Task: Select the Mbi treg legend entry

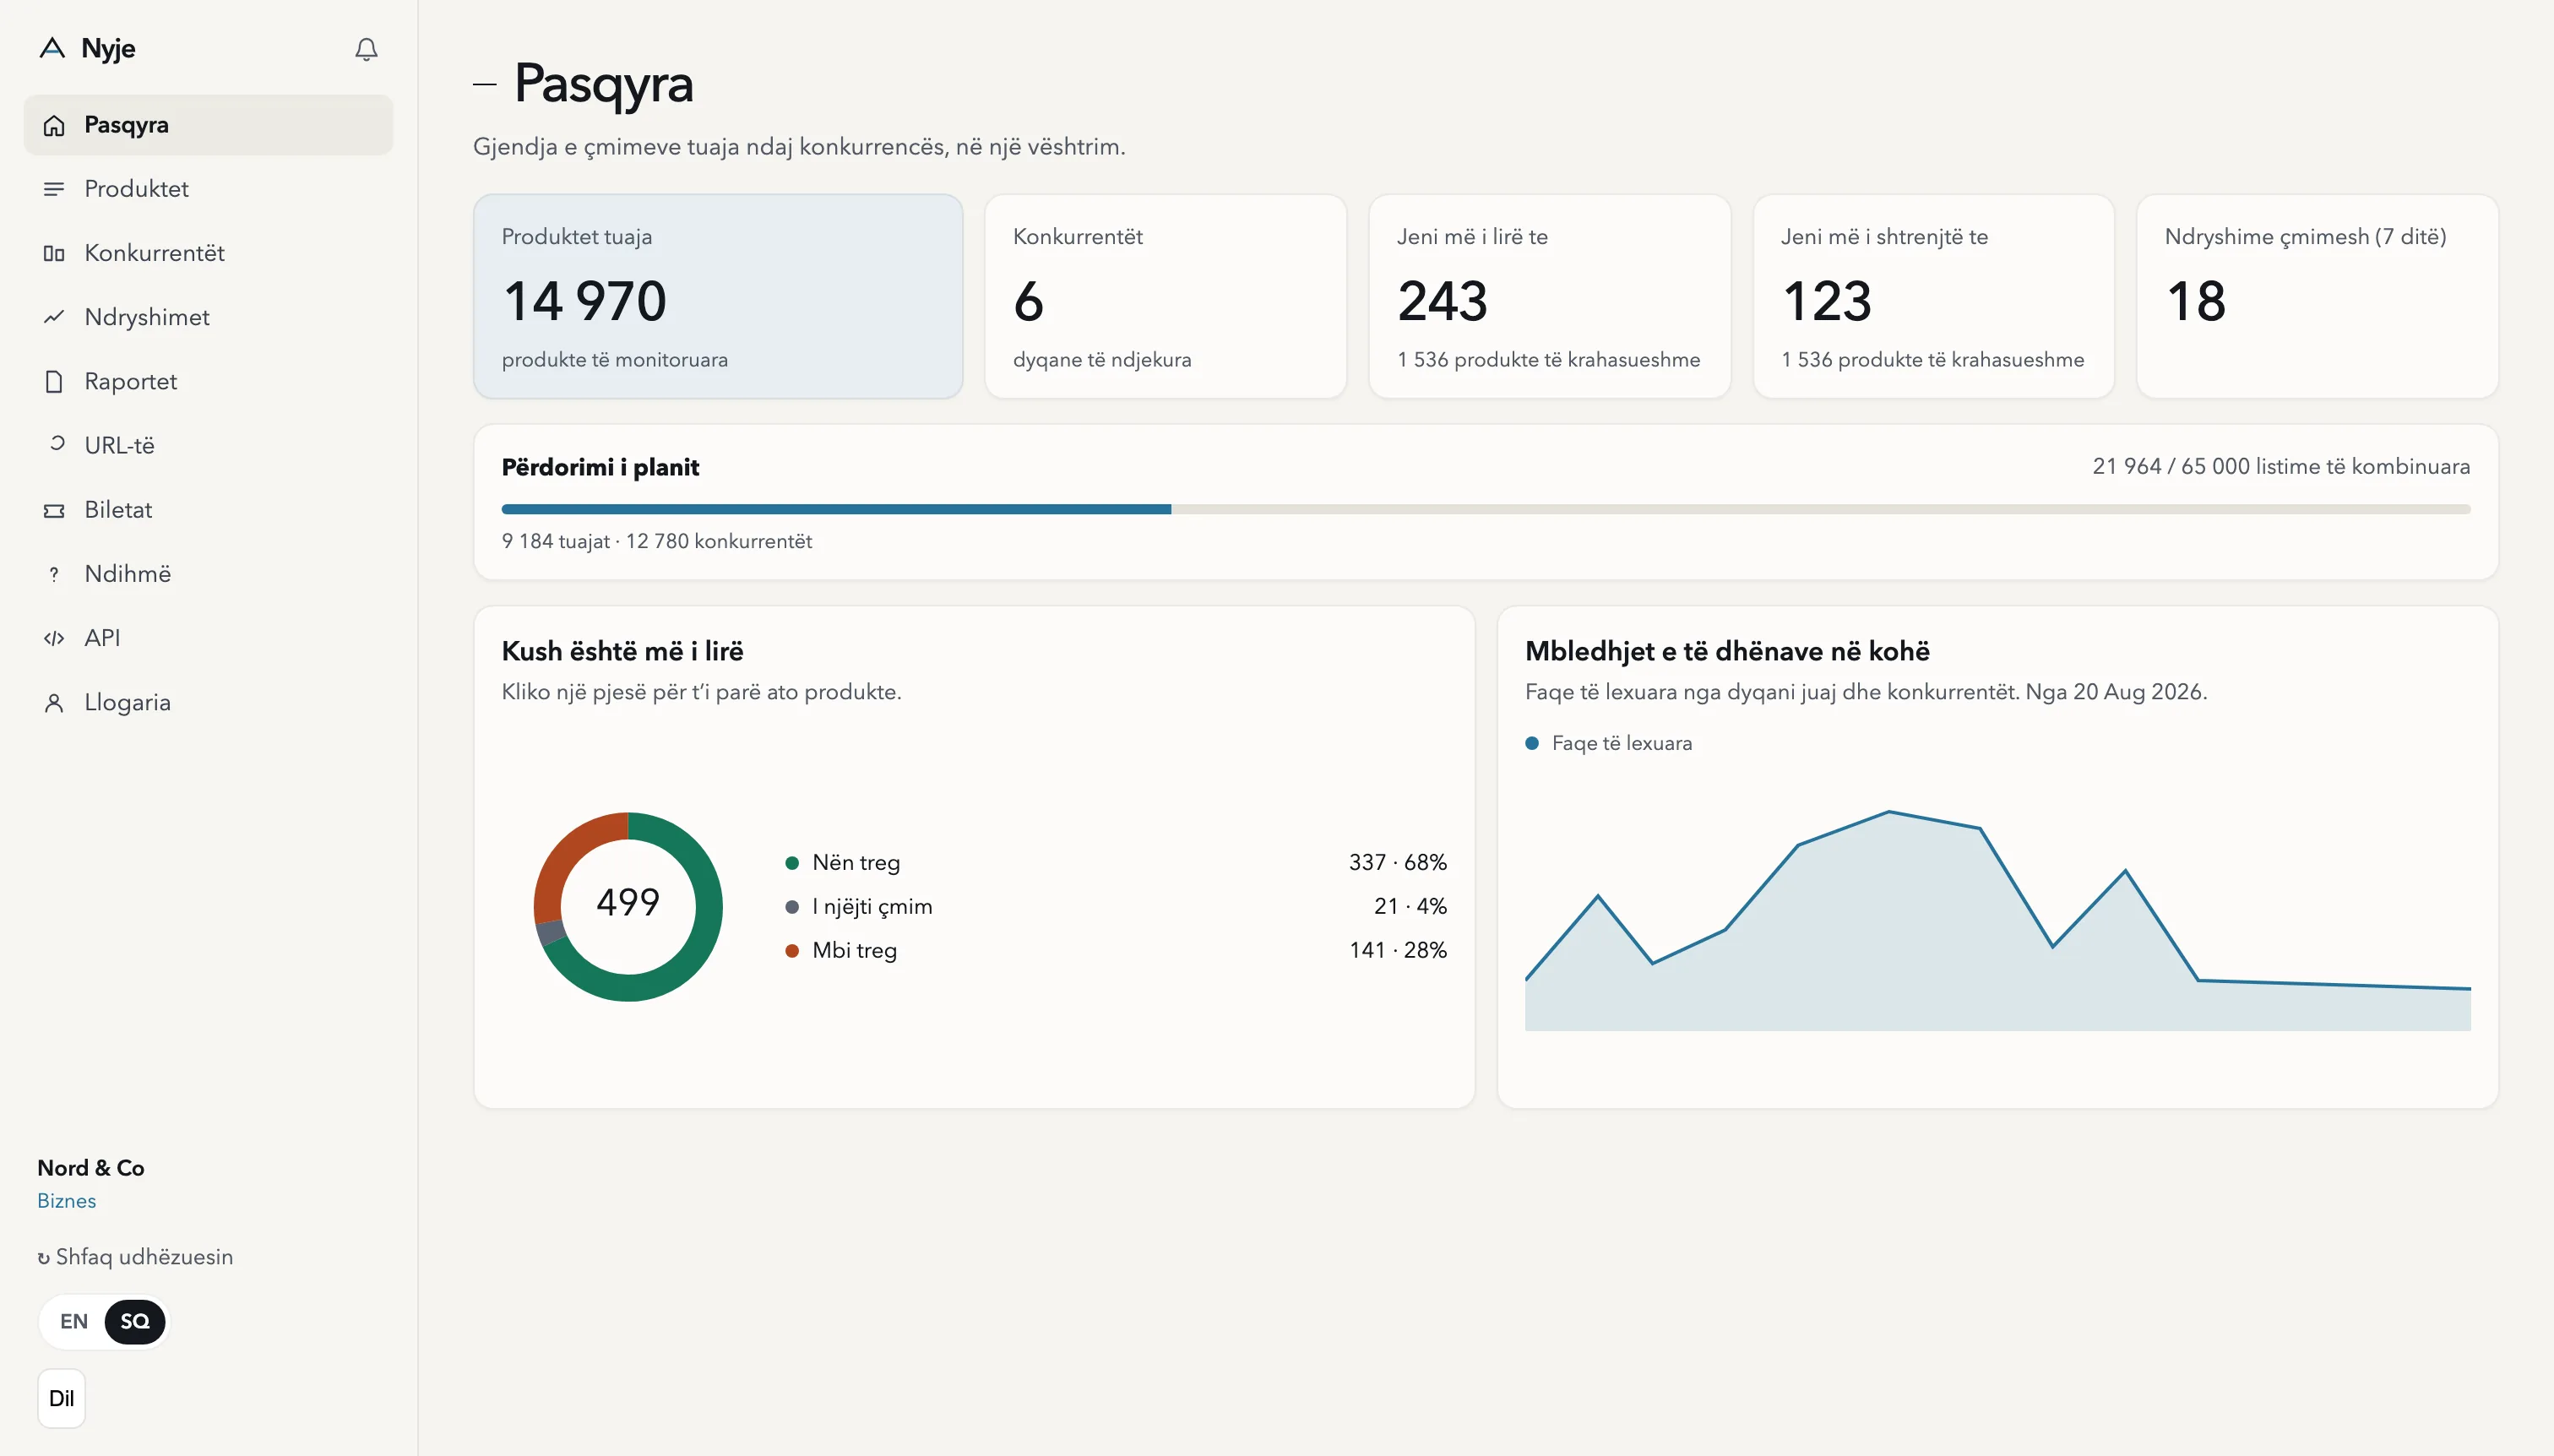Action: coord(1116,950)
